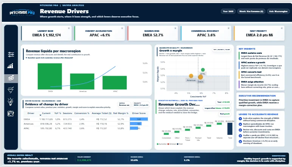Sort table by Average Ticket ($) header
292x167 pixels.
(101, 113)
